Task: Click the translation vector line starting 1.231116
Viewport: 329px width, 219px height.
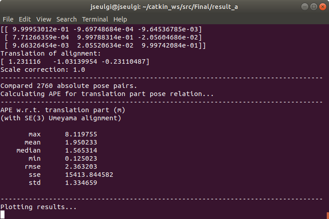Action: (x=75, y=61)
